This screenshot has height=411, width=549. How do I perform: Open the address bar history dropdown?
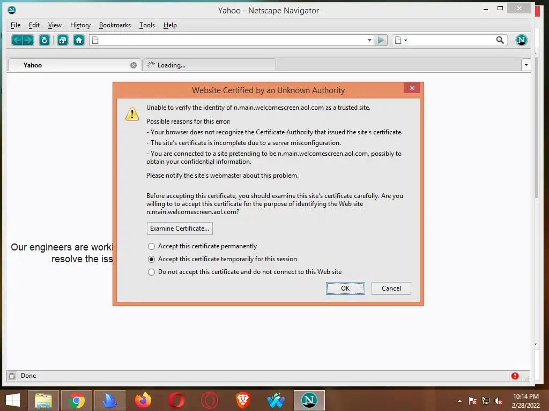(369, 40)
